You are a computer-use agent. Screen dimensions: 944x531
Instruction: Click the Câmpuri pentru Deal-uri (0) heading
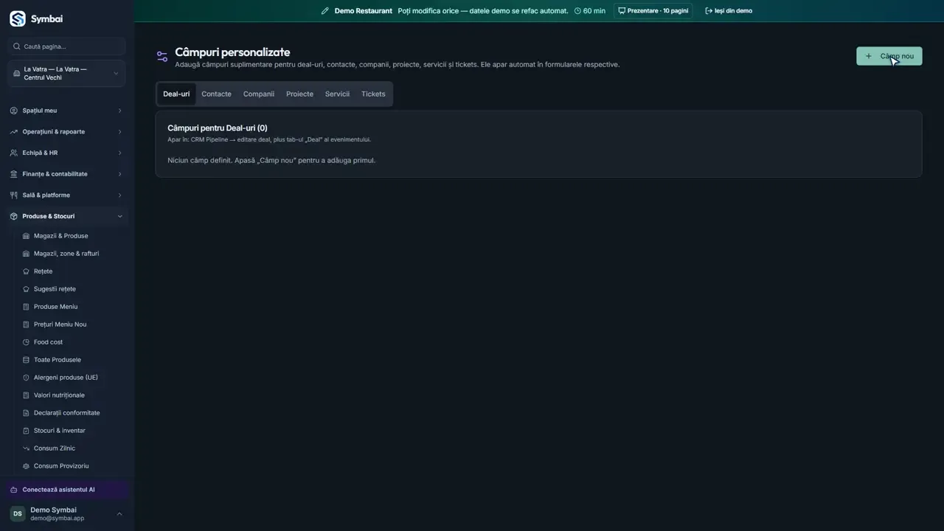pos(218,128)
